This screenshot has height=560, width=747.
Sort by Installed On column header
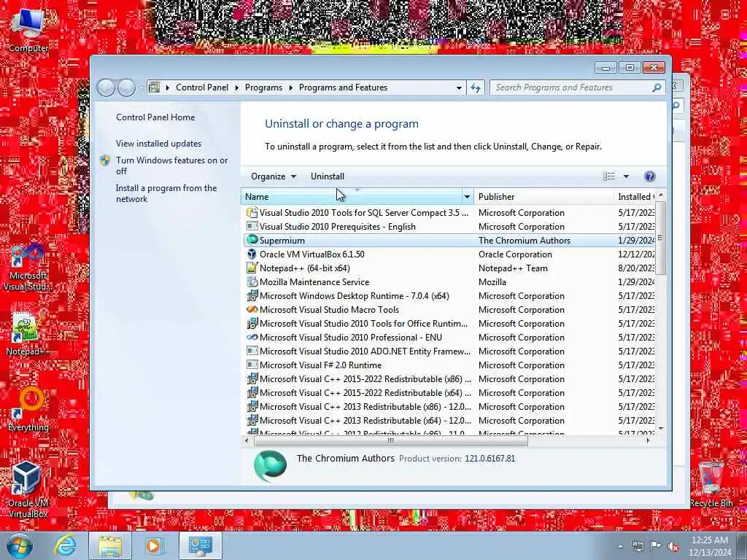point(635,197)
